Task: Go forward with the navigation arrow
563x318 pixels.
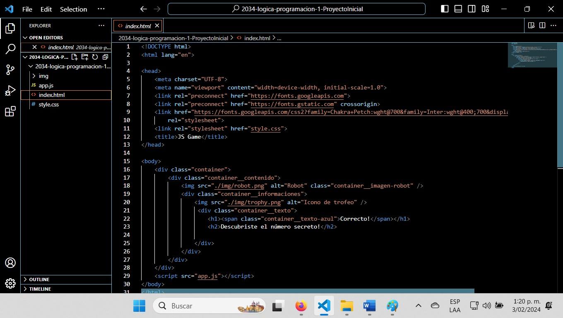Action: click(x=157, y=9)
